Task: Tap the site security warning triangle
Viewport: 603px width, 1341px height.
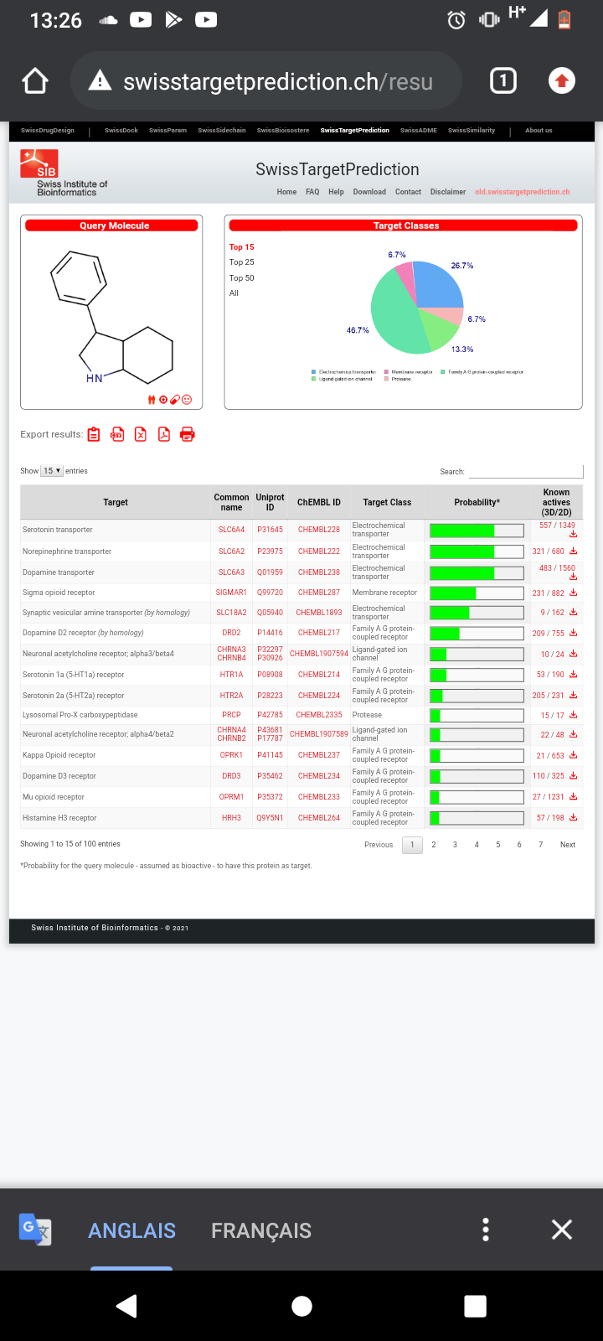Action: (x=100, y=81)
